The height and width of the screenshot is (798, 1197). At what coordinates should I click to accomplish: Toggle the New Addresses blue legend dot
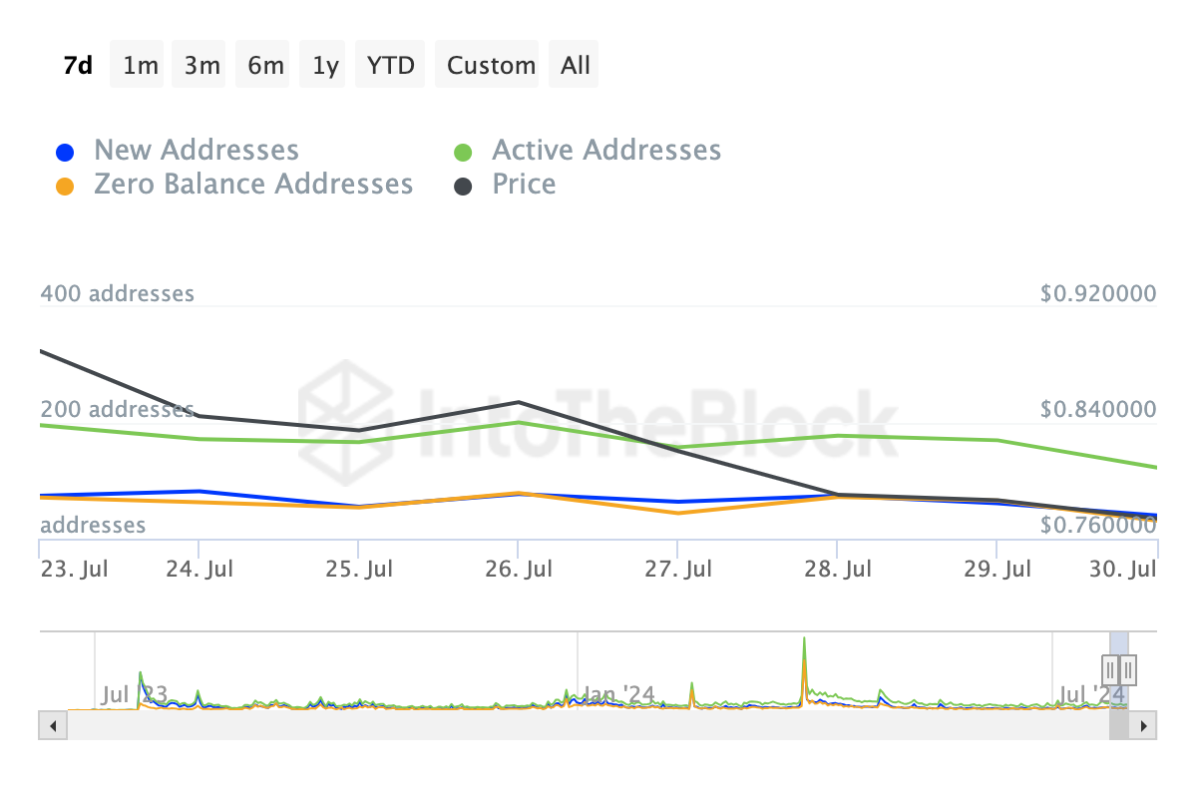(x=65, y=153)
